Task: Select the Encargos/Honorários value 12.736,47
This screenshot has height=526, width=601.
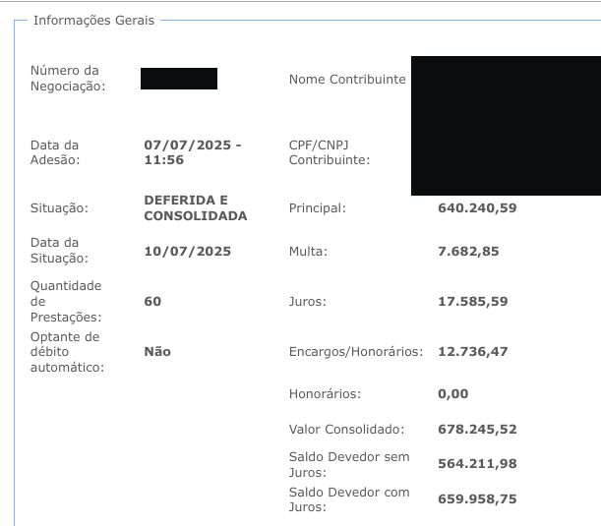Action: pos(472,352)
